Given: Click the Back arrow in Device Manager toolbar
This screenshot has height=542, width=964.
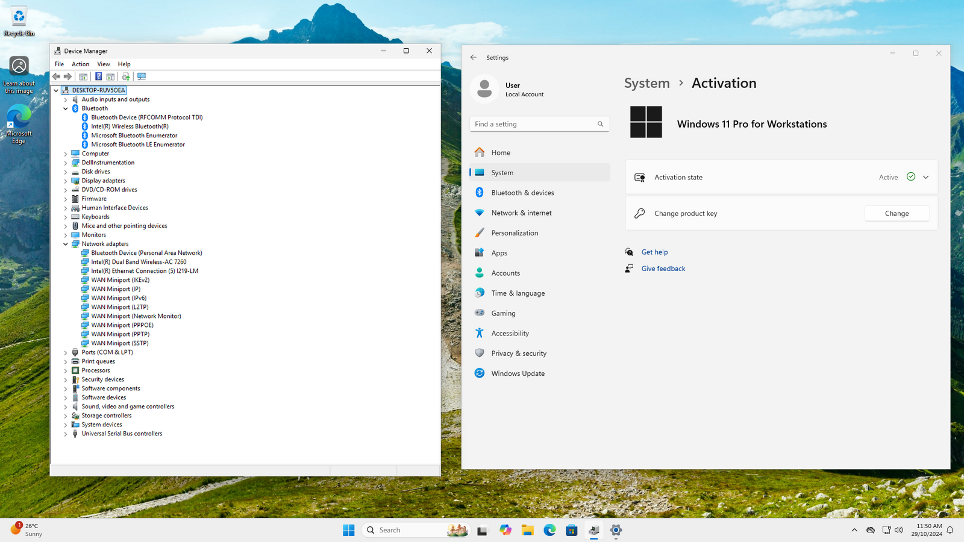Looking at the screenshot, I should point(56,76).
